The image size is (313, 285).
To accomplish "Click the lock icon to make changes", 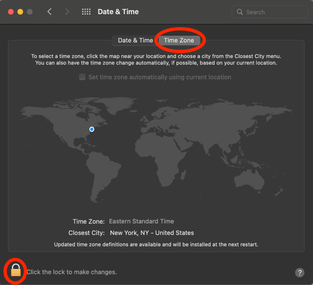I will [16, 270].
